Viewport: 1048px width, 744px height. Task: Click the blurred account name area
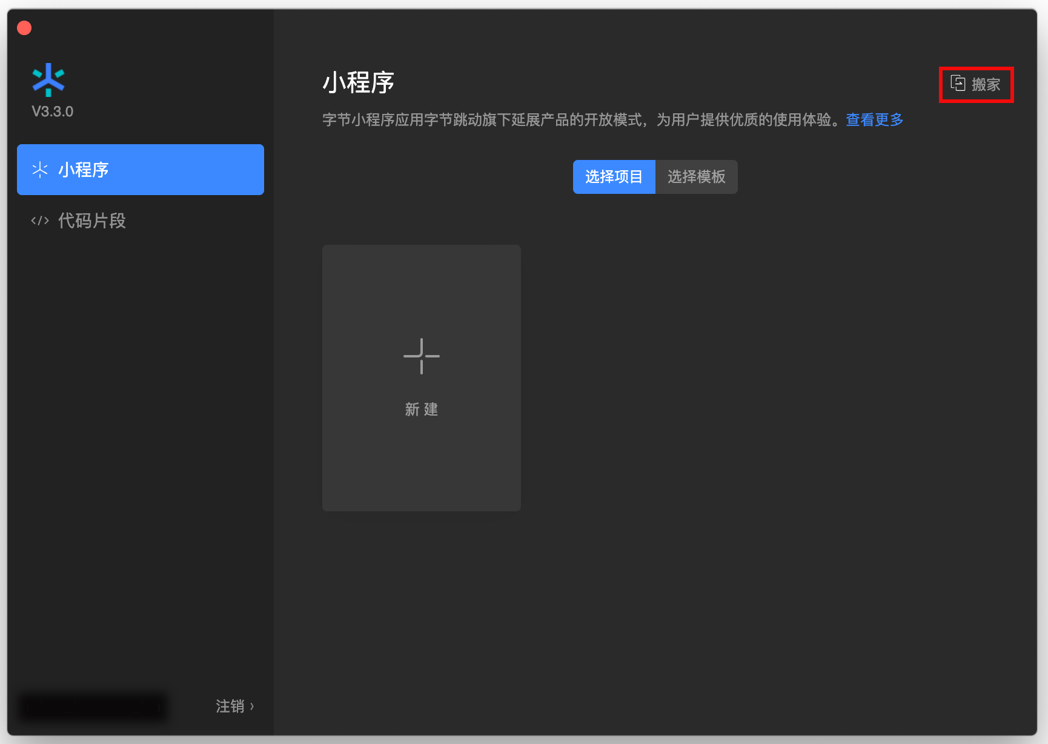[92, 706]
